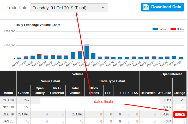The height and width of the screenshot is (124, 188).
Task: Click the Daily Exchange Volume Chart title
Action: coord(38,25)
